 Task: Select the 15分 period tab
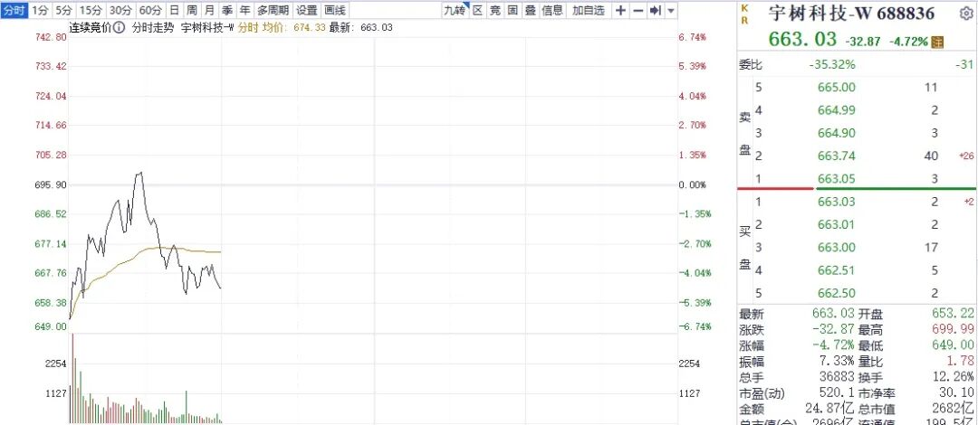(91, 10)
